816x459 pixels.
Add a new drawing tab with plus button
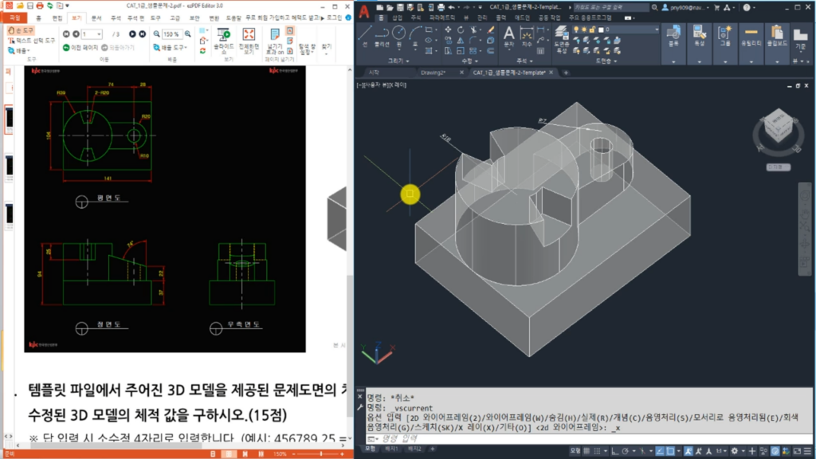566,73
